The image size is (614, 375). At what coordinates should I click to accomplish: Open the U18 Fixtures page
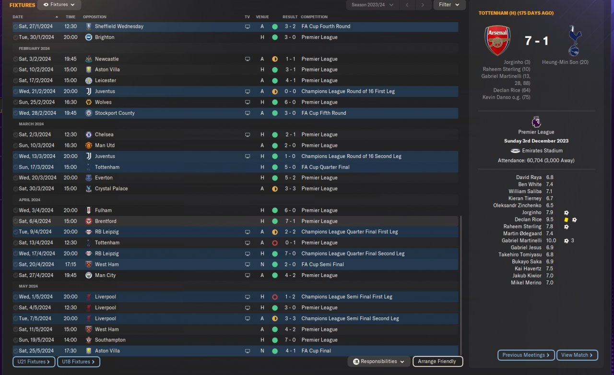tap(79, 362)
